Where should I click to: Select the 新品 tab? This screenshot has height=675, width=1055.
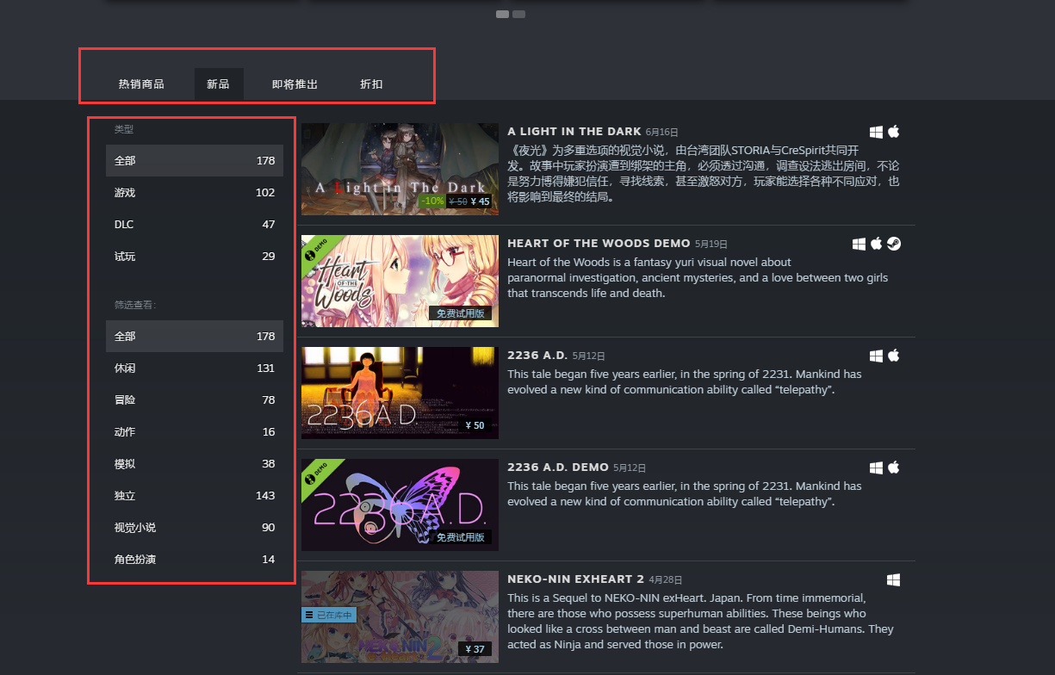[x=219, y=84]
